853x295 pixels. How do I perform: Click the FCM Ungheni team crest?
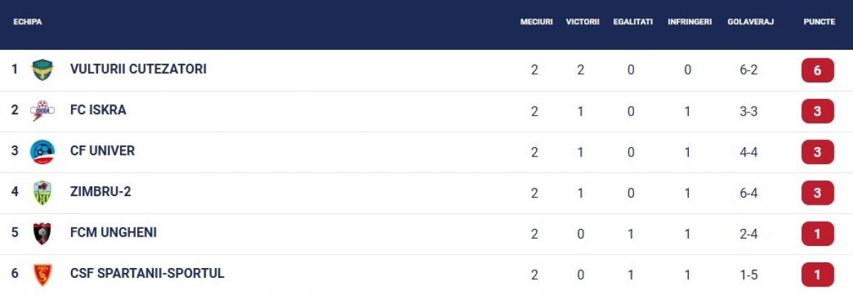[x=43, y=233]
